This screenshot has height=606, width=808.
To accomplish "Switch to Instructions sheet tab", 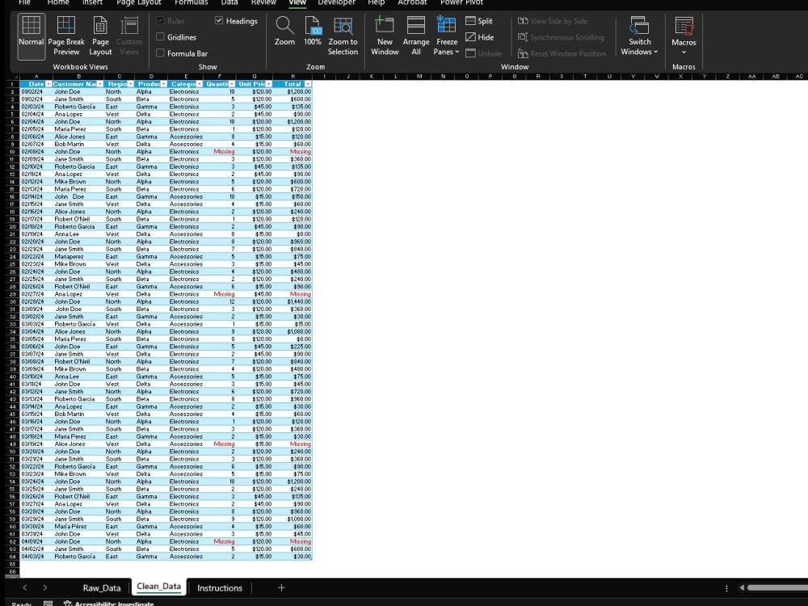I will (220, 587).
